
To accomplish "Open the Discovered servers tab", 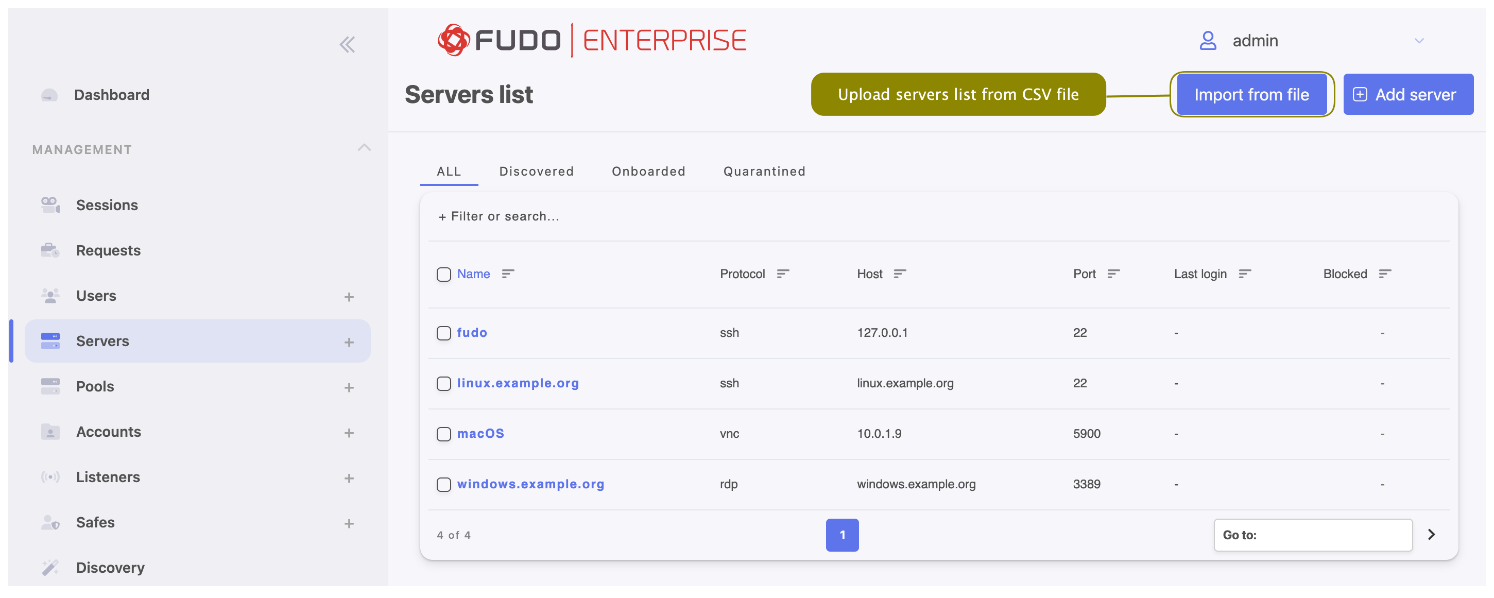I will (537, 170).
